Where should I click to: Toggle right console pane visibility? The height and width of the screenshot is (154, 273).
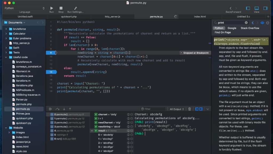pyautogui.click(x=201, y=109)
